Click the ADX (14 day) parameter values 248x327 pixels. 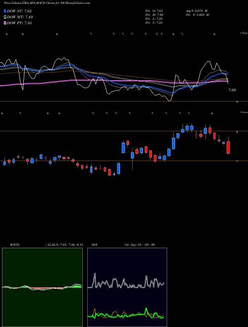coord(139,245)
